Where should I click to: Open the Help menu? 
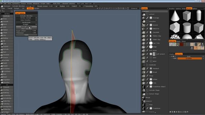click(x=48, y=4)
